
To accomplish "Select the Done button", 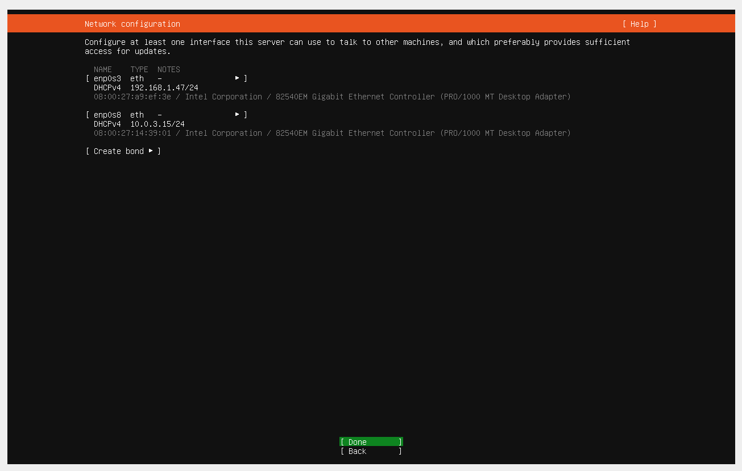I will click(371, 442).
